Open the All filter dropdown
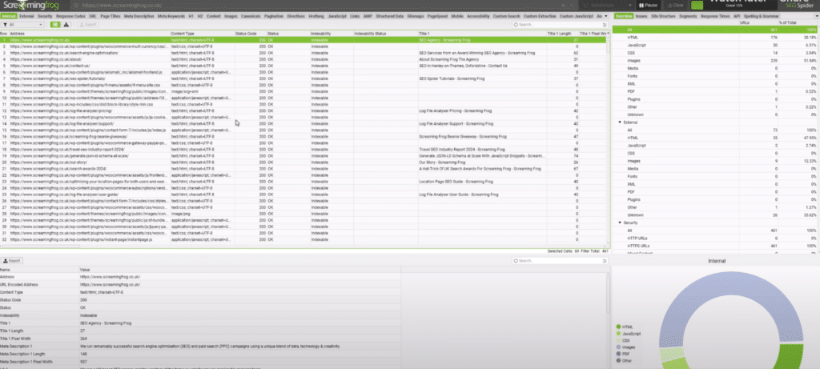The image size is (820, 369). pos(23,25)
